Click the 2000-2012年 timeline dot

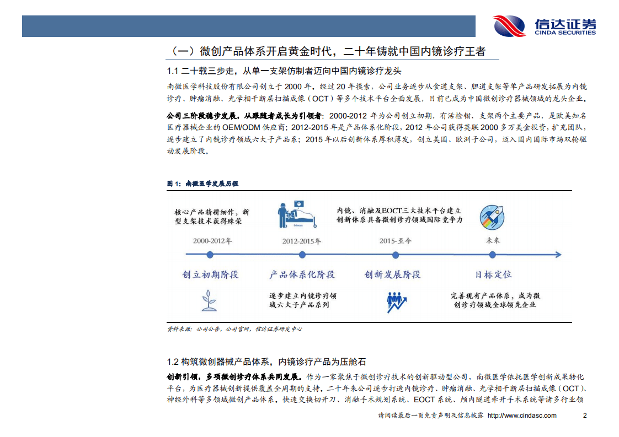pos(209,255)
